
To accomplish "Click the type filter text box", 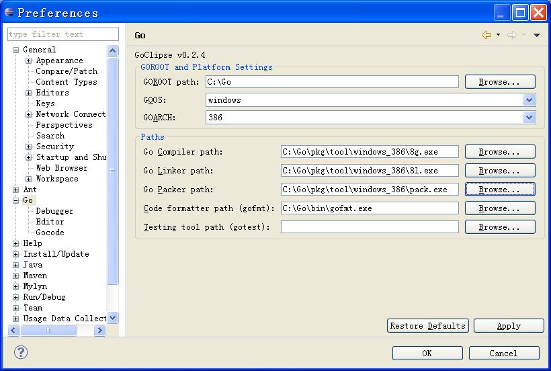I will click(x=63, y=34).
